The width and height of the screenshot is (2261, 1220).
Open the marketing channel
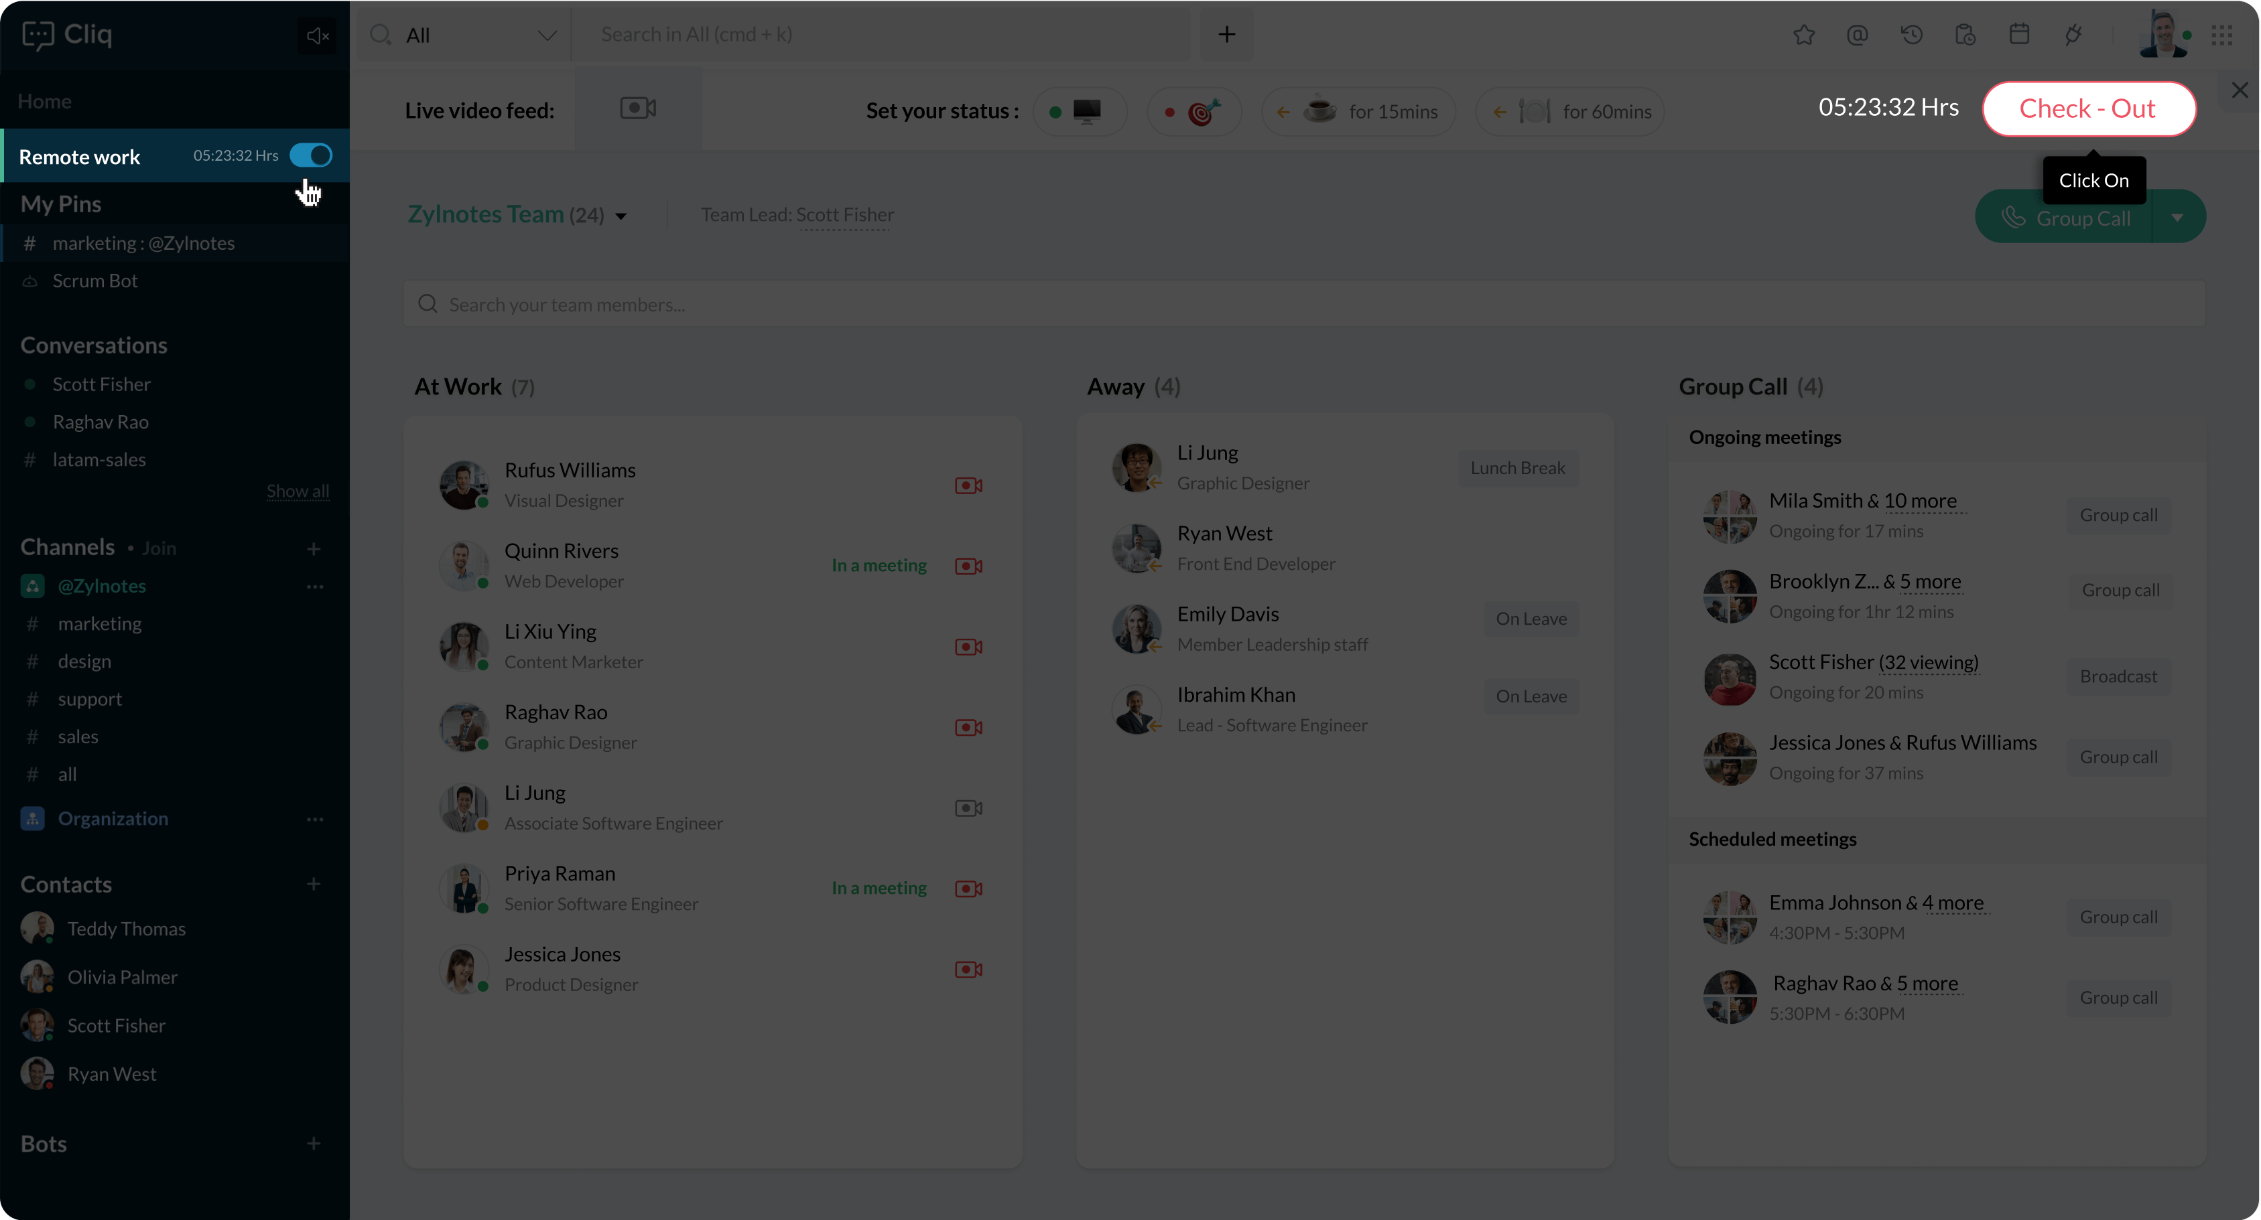99,623
